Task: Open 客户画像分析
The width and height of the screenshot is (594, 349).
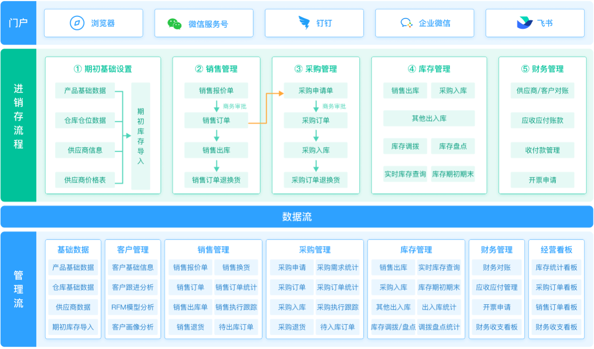Action: click(132, 327)
